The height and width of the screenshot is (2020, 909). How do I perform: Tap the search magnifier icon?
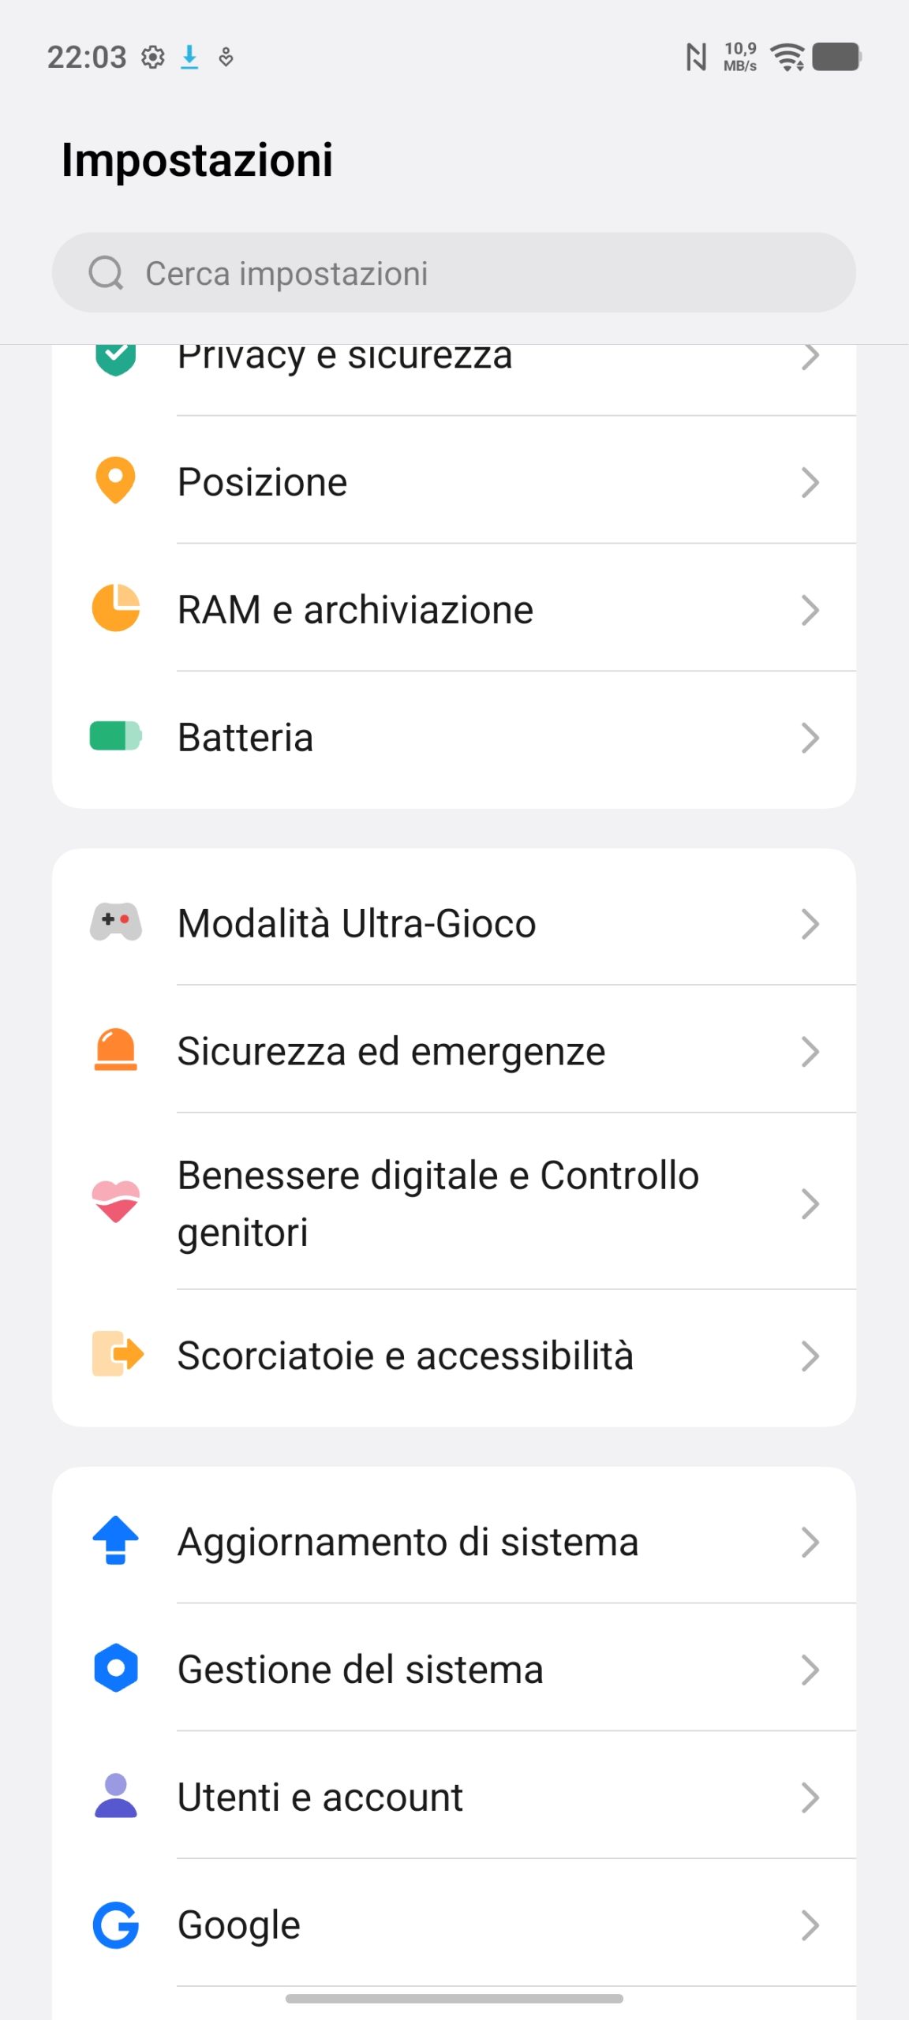106,273
